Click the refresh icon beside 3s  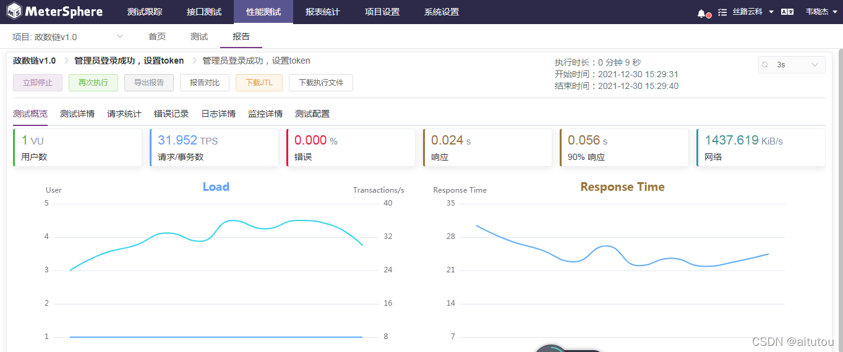[x=765, y=65]
